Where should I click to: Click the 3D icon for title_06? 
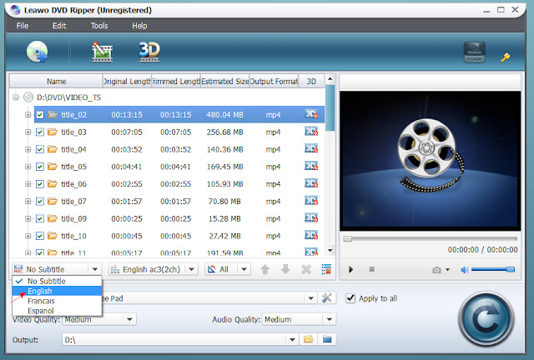click(311, 183)
